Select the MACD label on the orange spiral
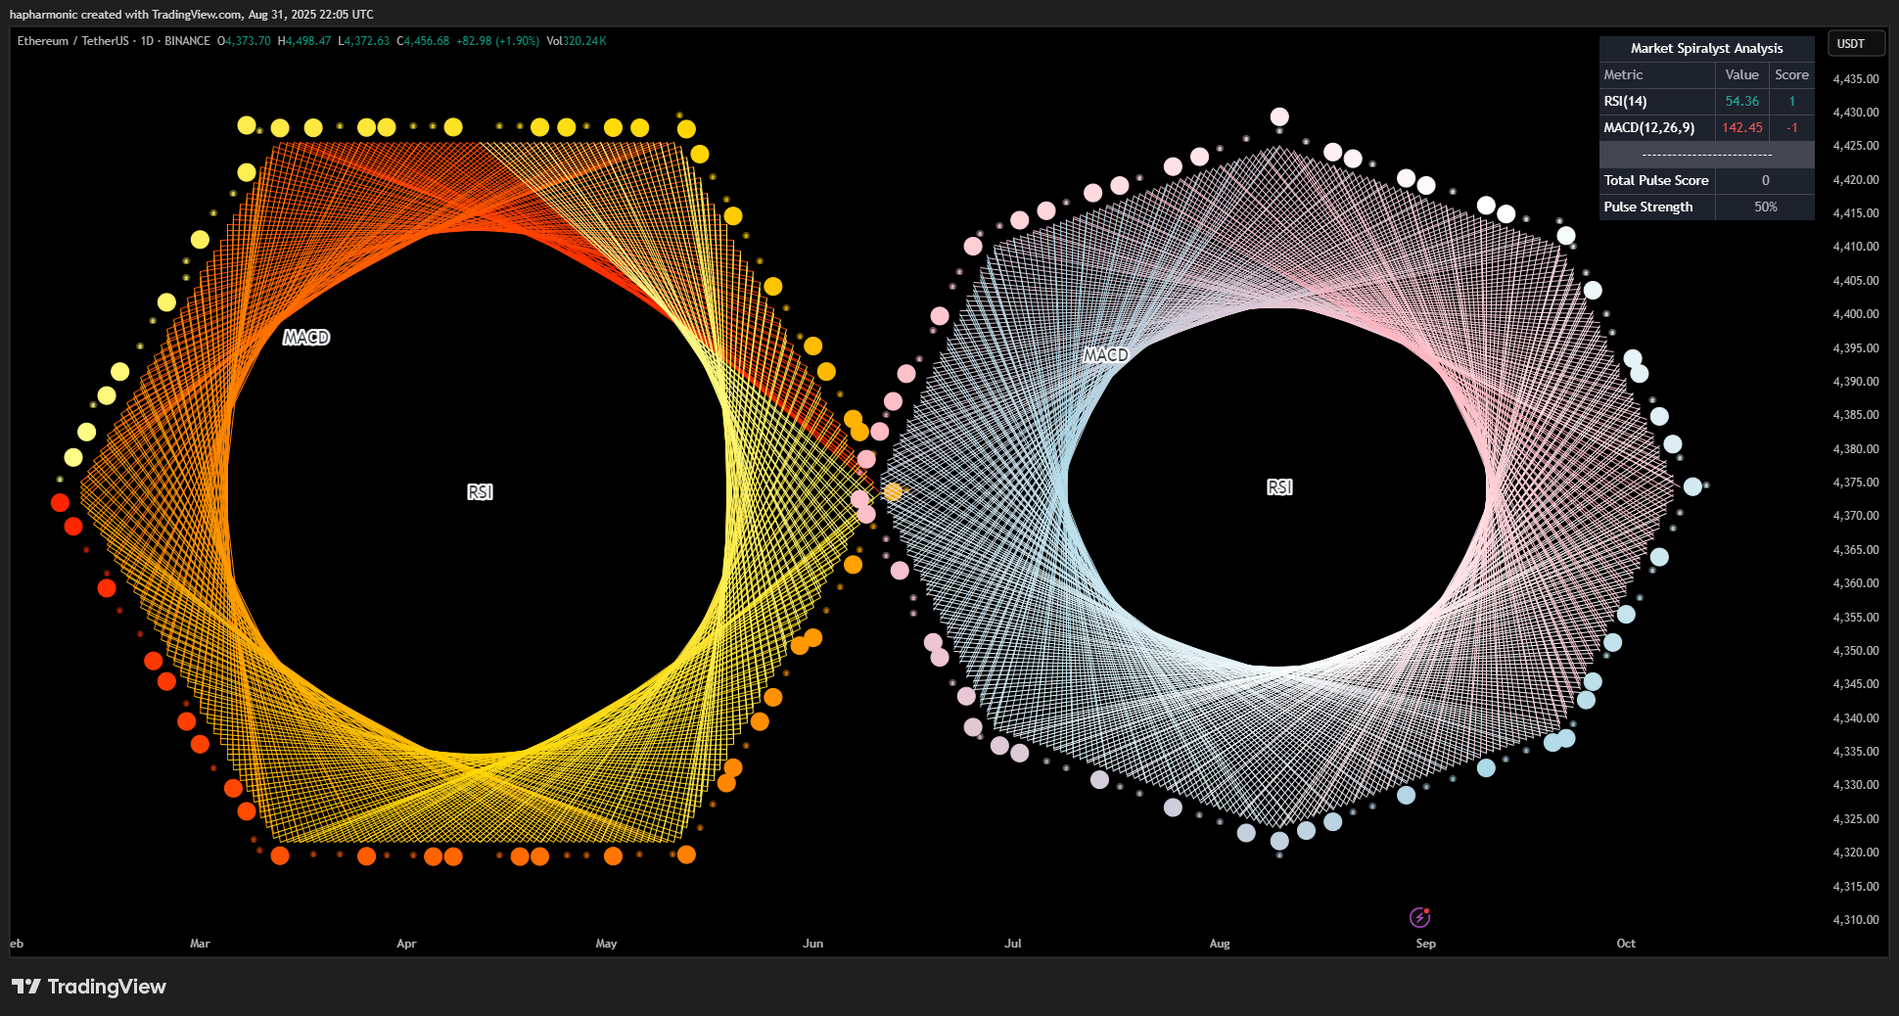The image size is (1899, 1016). 306,338
